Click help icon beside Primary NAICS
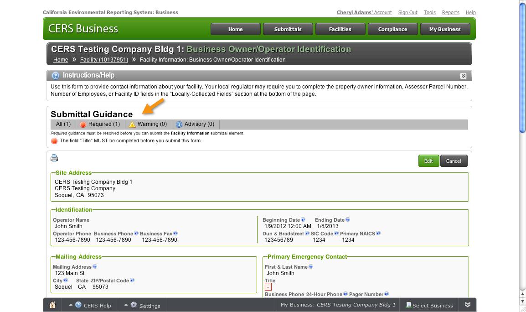This screenshot has height=312, width=526. pos(378,233)
